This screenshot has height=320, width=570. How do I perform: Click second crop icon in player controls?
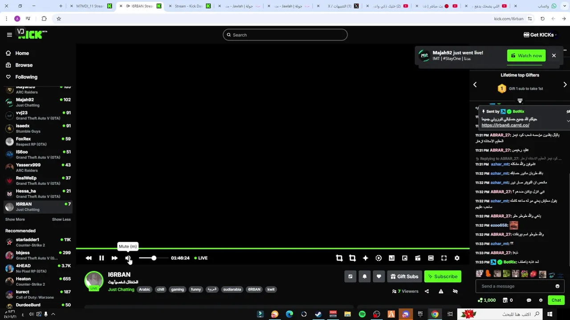click(352, 258)
